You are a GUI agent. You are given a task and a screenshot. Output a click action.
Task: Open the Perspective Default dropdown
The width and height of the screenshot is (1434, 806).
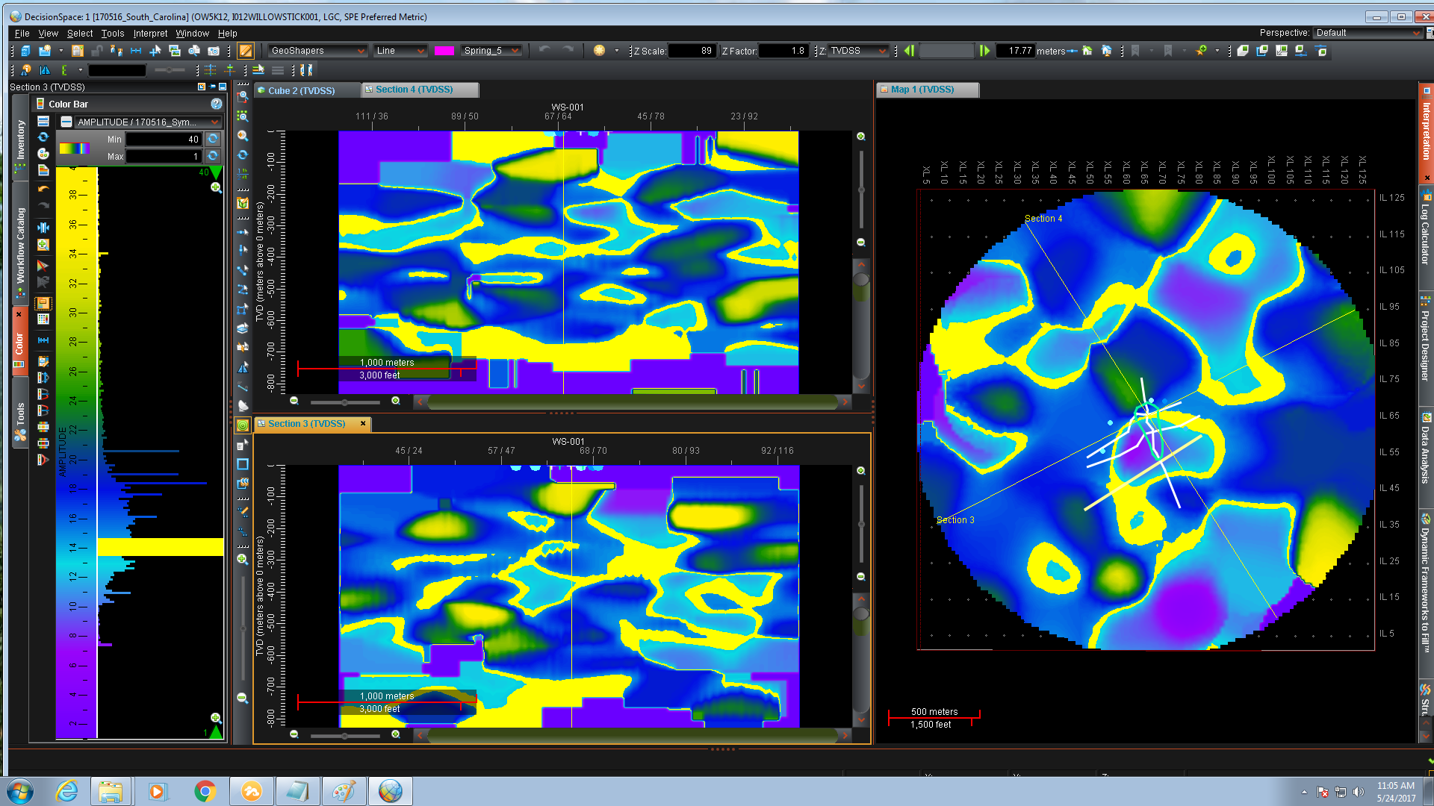[1368, 33]
